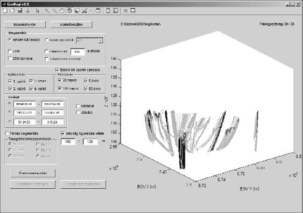303x213 pixels.
Task: Check the Talajvízszint izovonal checkbox
Action: pos(46,59)
